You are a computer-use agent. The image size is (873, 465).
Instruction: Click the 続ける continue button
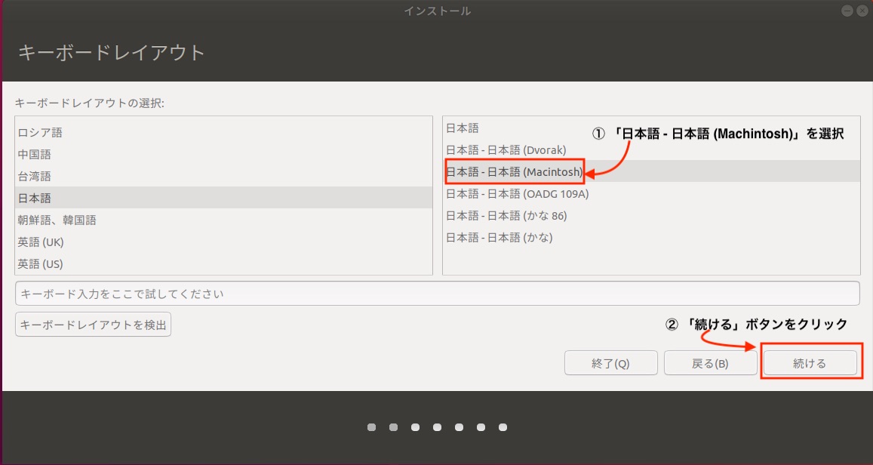click(810, 363)
